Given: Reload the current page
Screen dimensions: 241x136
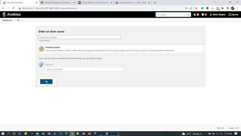Looking at the screenshot, I should pos(14,8).
